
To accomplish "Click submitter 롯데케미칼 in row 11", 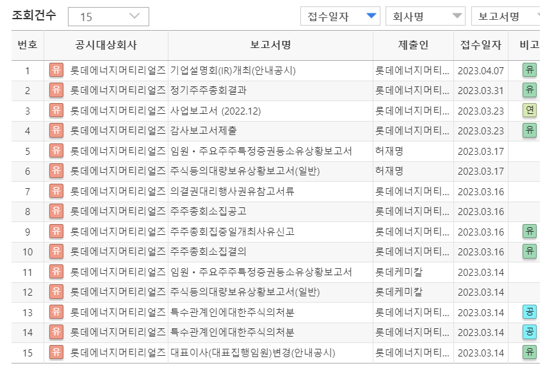I will point(399,272).
